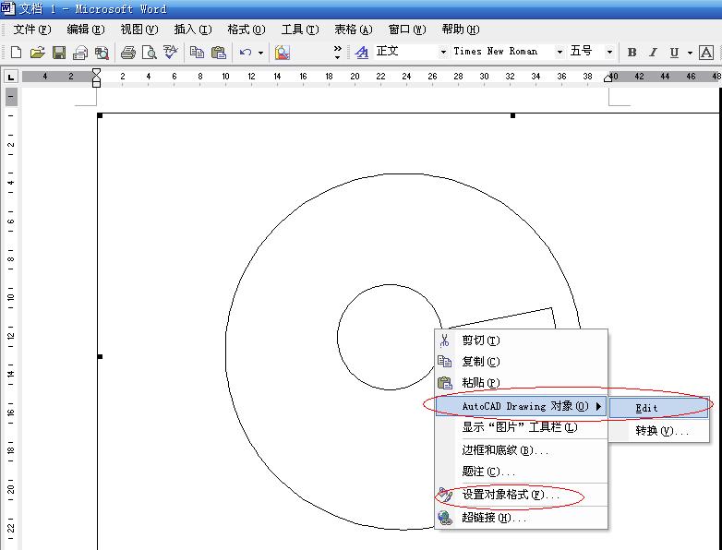The height and width of the screenshot is (550, 722).
Task: Click the drawing toolbar picture icon
Action: [x=282, y=53]
